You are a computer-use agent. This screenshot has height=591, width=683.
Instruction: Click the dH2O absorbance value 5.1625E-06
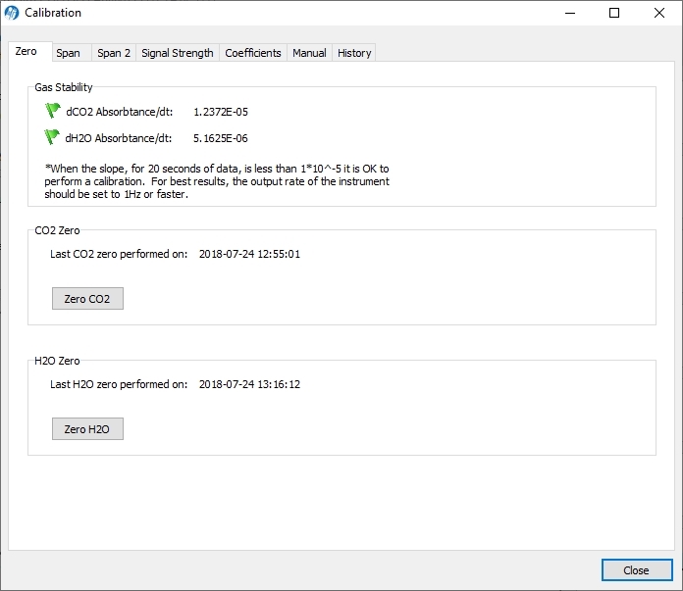point(221,138)
